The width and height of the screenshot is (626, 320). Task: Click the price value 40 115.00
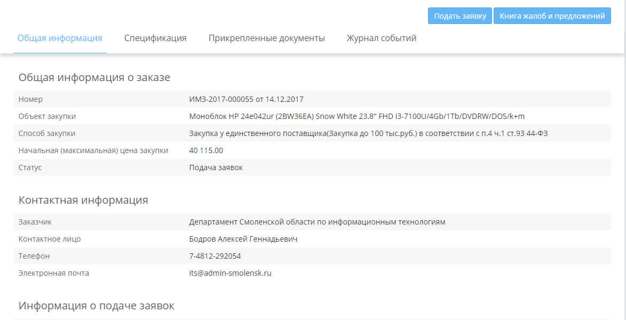tap(206, 150)
